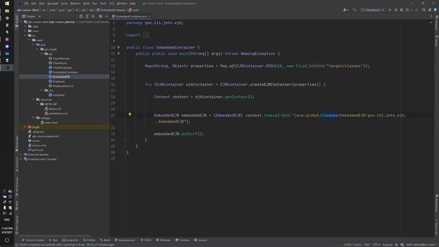The height and width of the screenshot is (247, 439).
Task: Open File Explorer from the Windows taskbar
Action: [x=7, y=11]
